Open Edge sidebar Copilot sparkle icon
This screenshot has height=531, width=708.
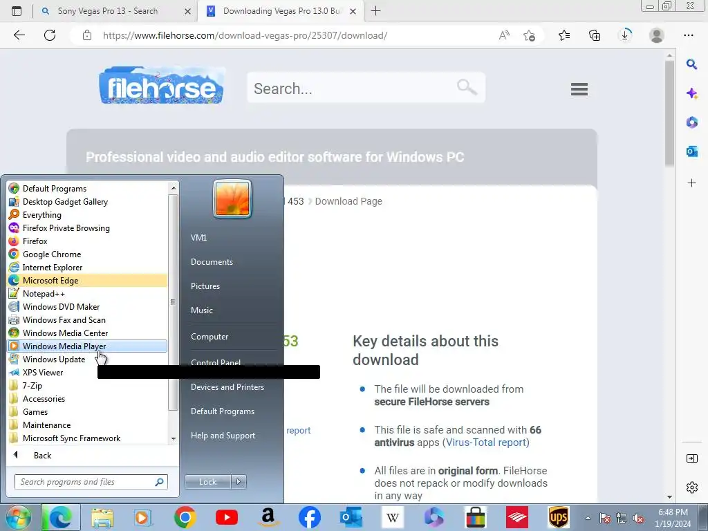(691, 93)
